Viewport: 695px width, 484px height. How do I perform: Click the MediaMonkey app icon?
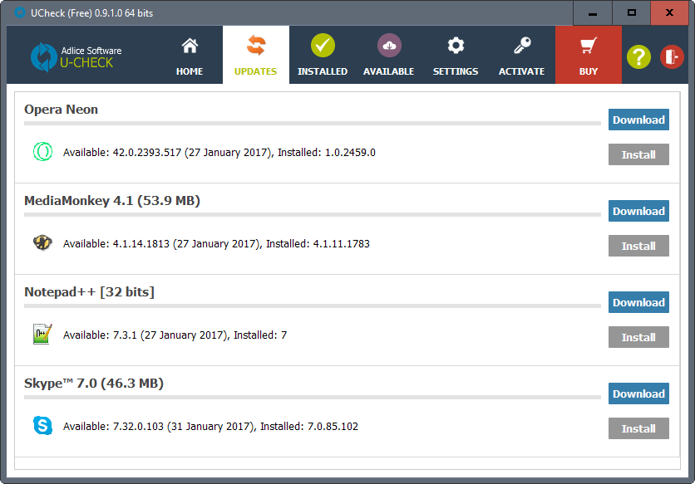pos(42,243)
